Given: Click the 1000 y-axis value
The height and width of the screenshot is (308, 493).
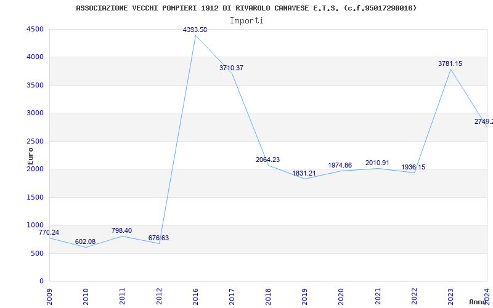Looking at the screenshot, I should [35, 225].
